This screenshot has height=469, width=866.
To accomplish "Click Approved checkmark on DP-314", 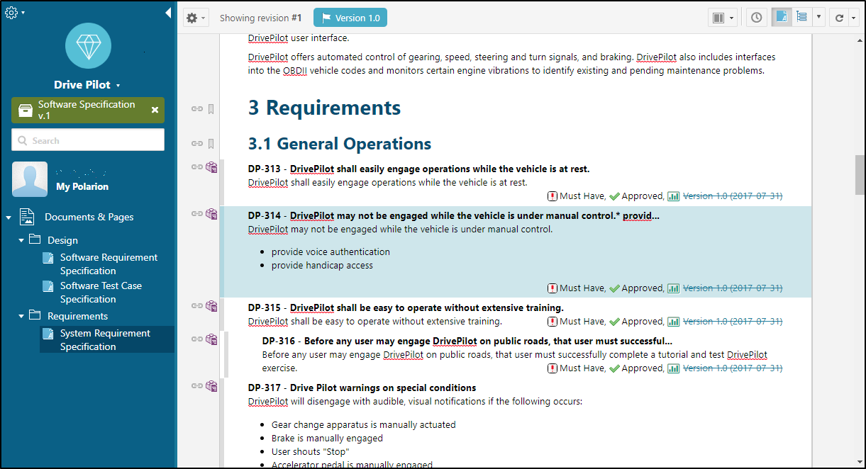I will point(614,288).
